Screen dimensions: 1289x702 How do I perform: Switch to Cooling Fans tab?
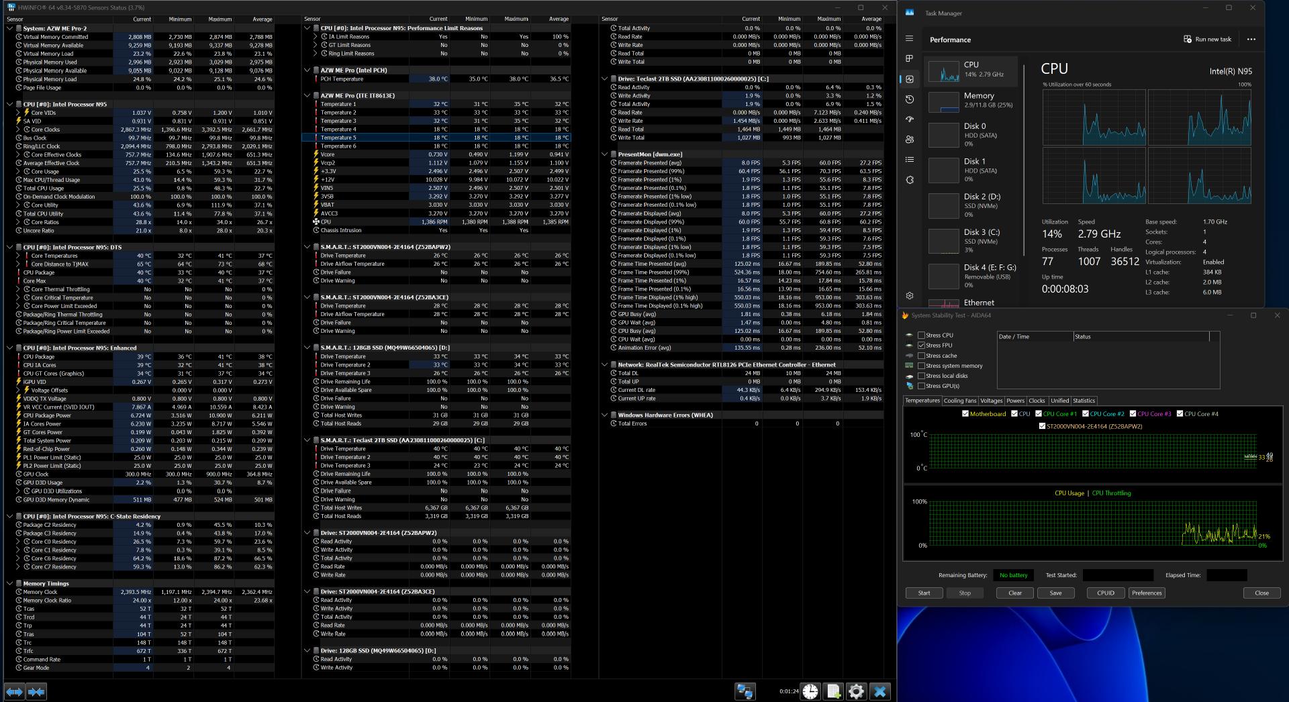click(x=959, y=401)
